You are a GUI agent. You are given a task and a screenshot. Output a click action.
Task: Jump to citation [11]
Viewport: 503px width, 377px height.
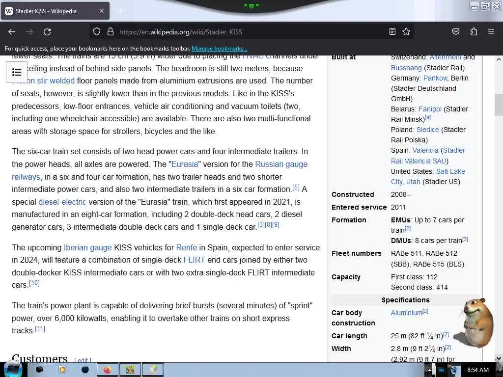click(x=40, y=328)
